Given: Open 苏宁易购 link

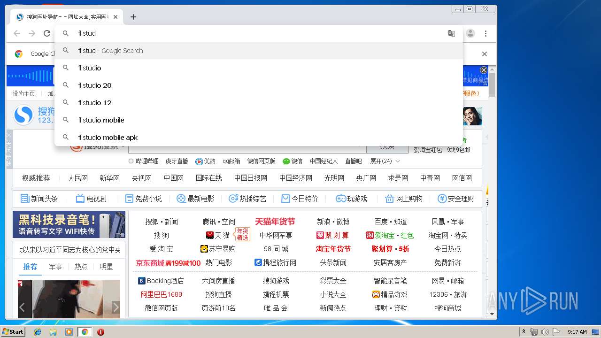Looking at the screenshot, I should coord(218,249).
